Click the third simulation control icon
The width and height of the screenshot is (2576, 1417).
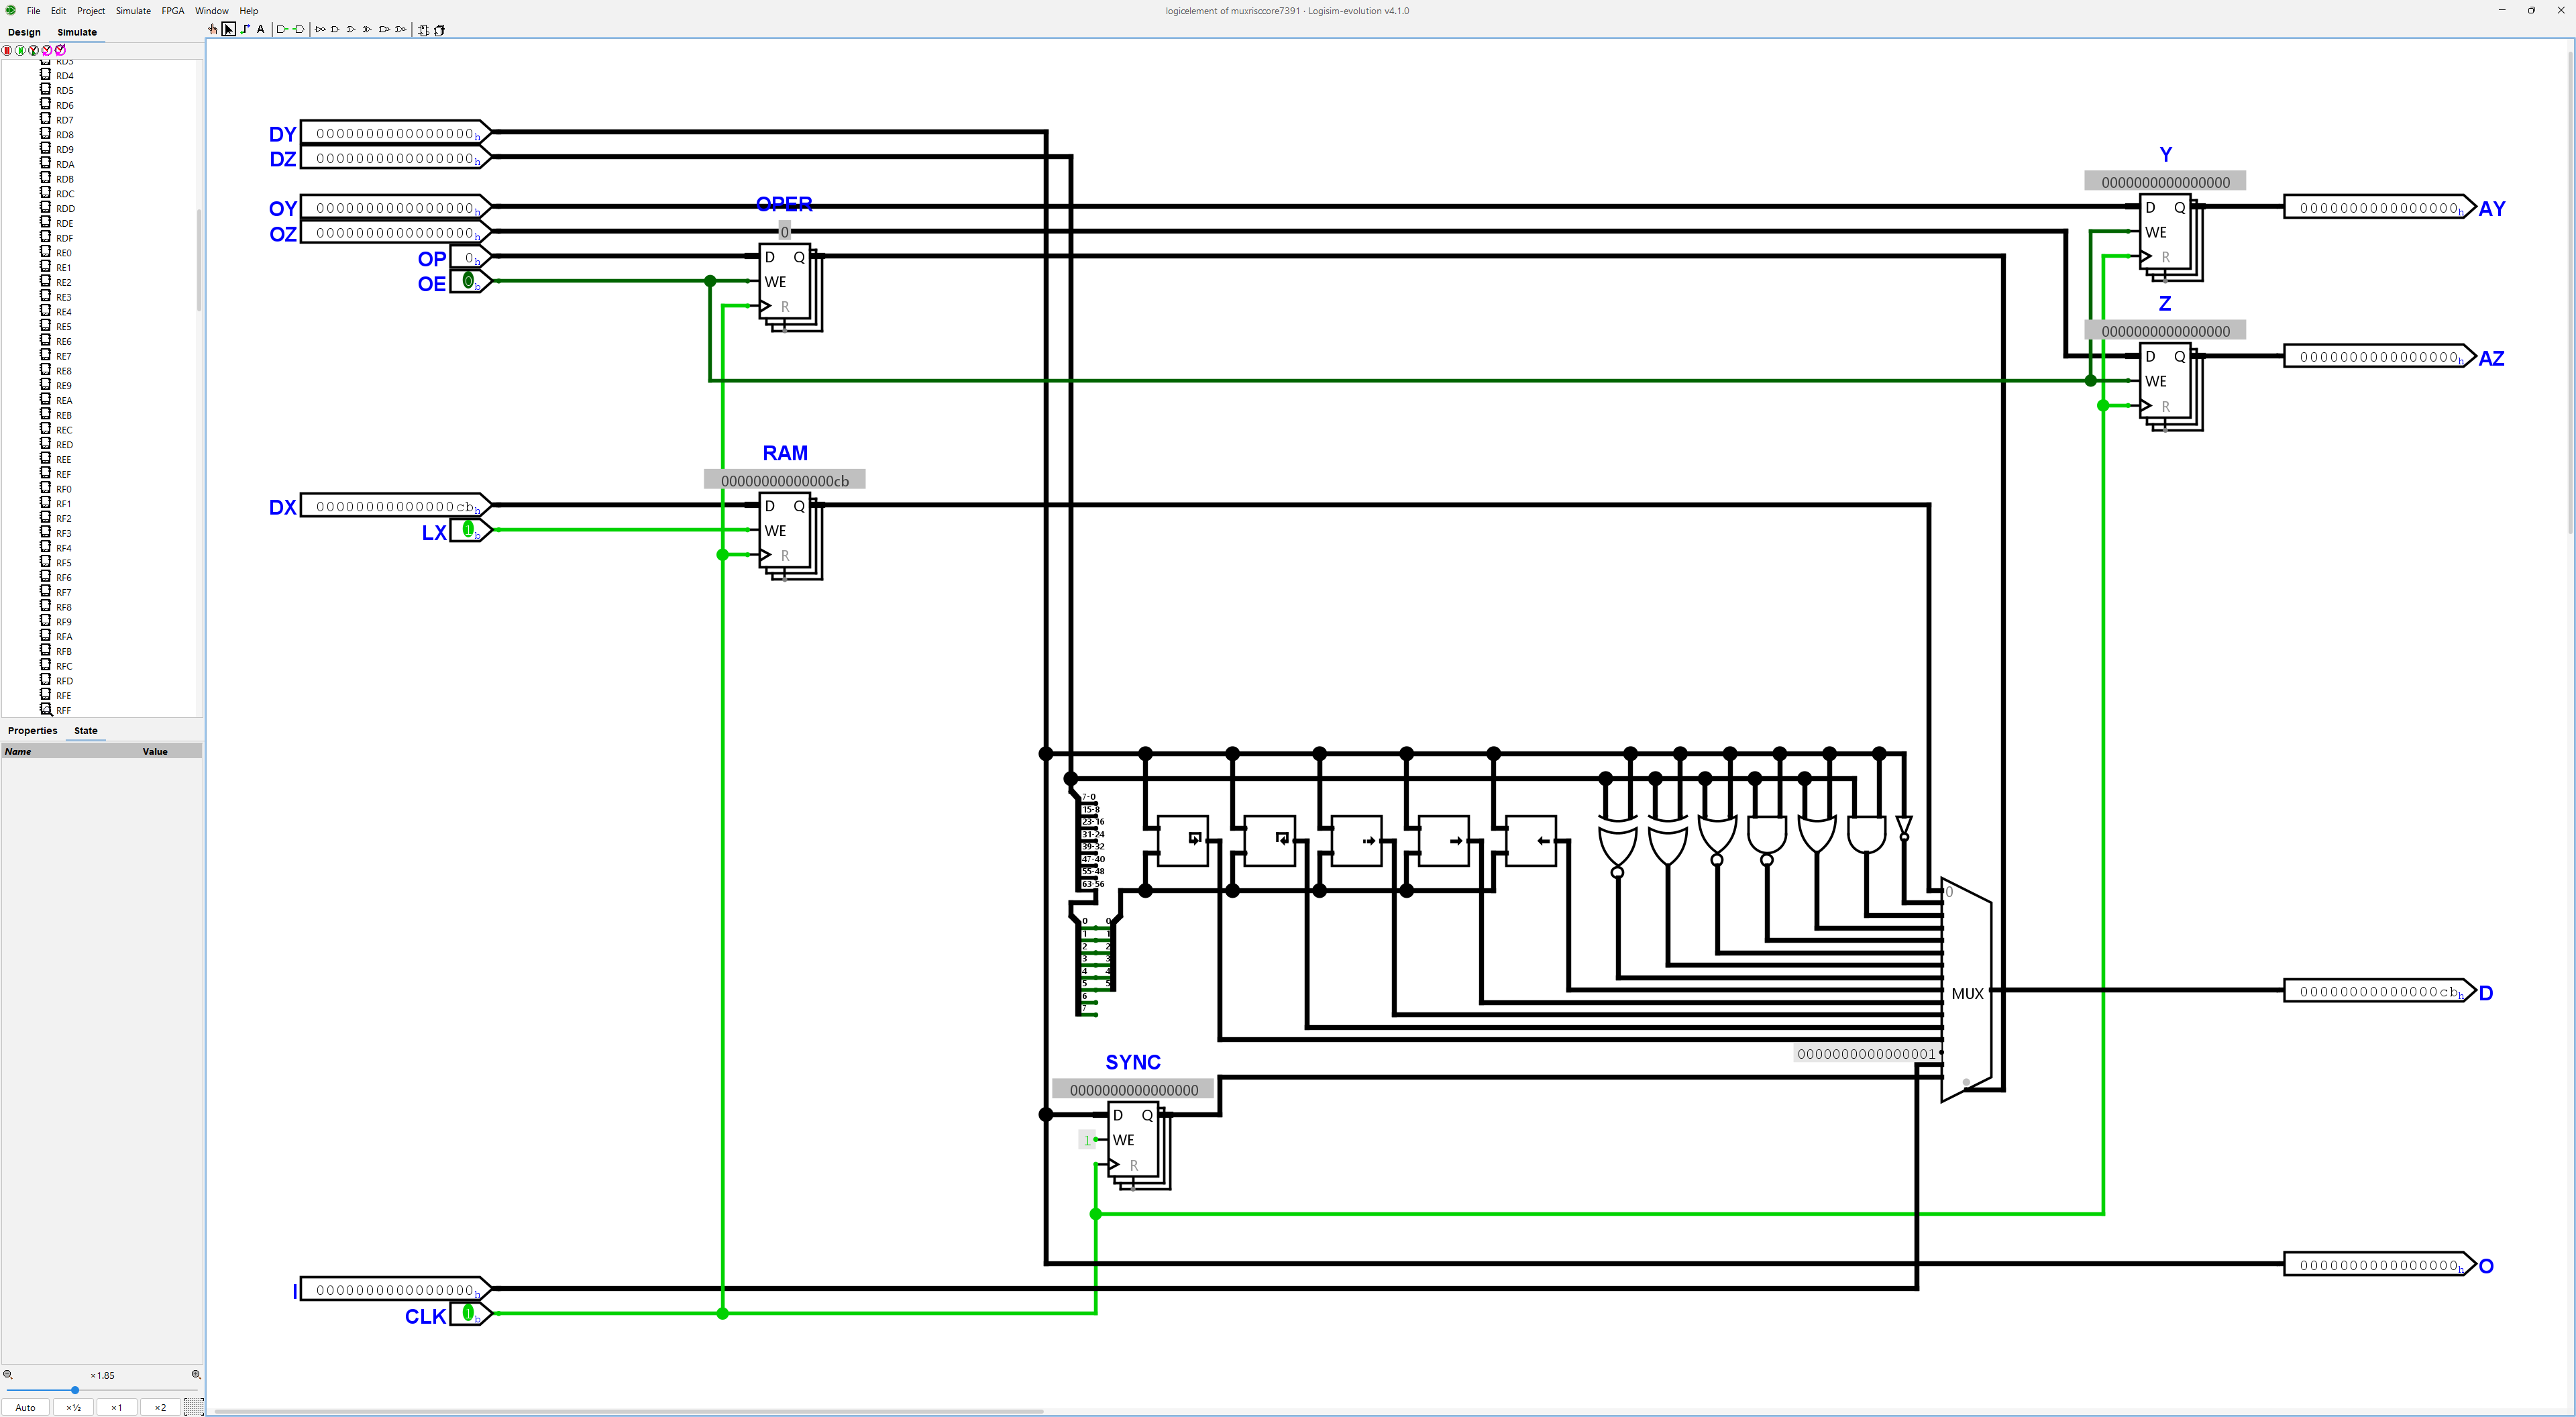click(33, 50)
